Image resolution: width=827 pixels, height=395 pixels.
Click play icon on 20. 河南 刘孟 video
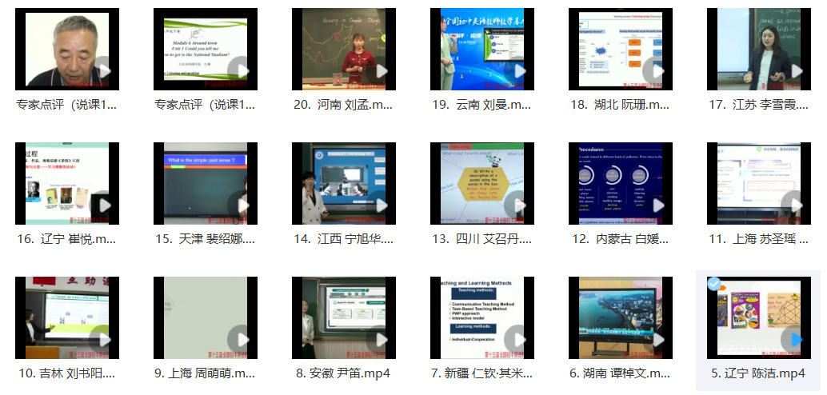point(382,71)
